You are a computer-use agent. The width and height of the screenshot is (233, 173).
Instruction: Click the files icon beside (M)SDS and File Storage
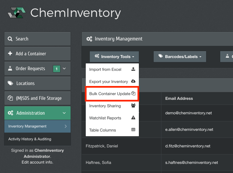point(10,98)
